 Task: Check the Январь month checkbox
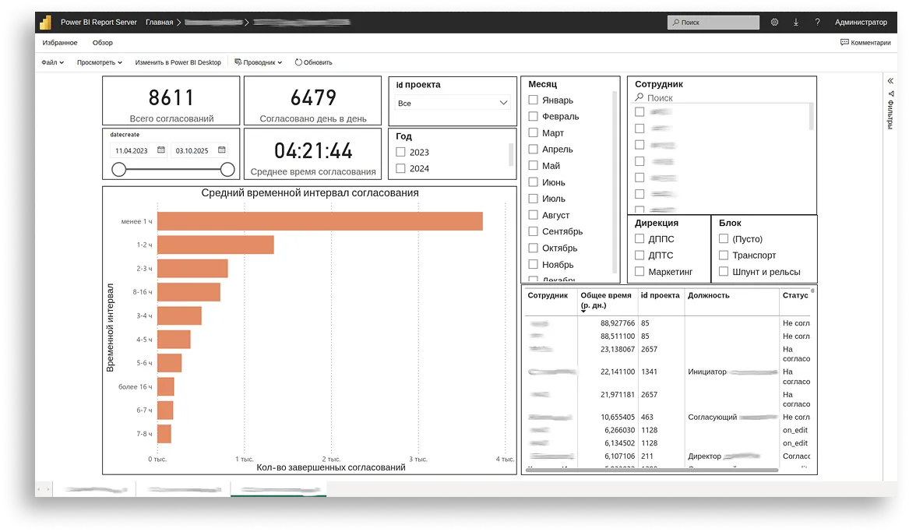point(534,100)
